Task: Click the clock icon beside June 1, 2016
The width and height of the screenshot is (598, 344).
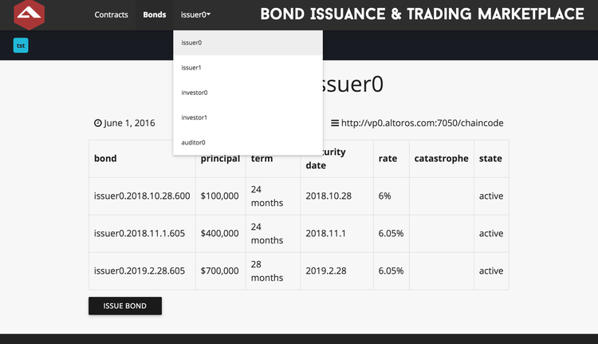Action: point(97,123)
